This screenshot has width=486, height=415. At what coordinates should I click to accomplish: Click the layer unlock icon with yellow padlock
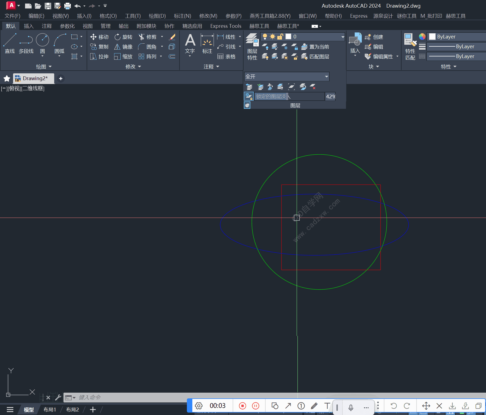click(294, 56)
